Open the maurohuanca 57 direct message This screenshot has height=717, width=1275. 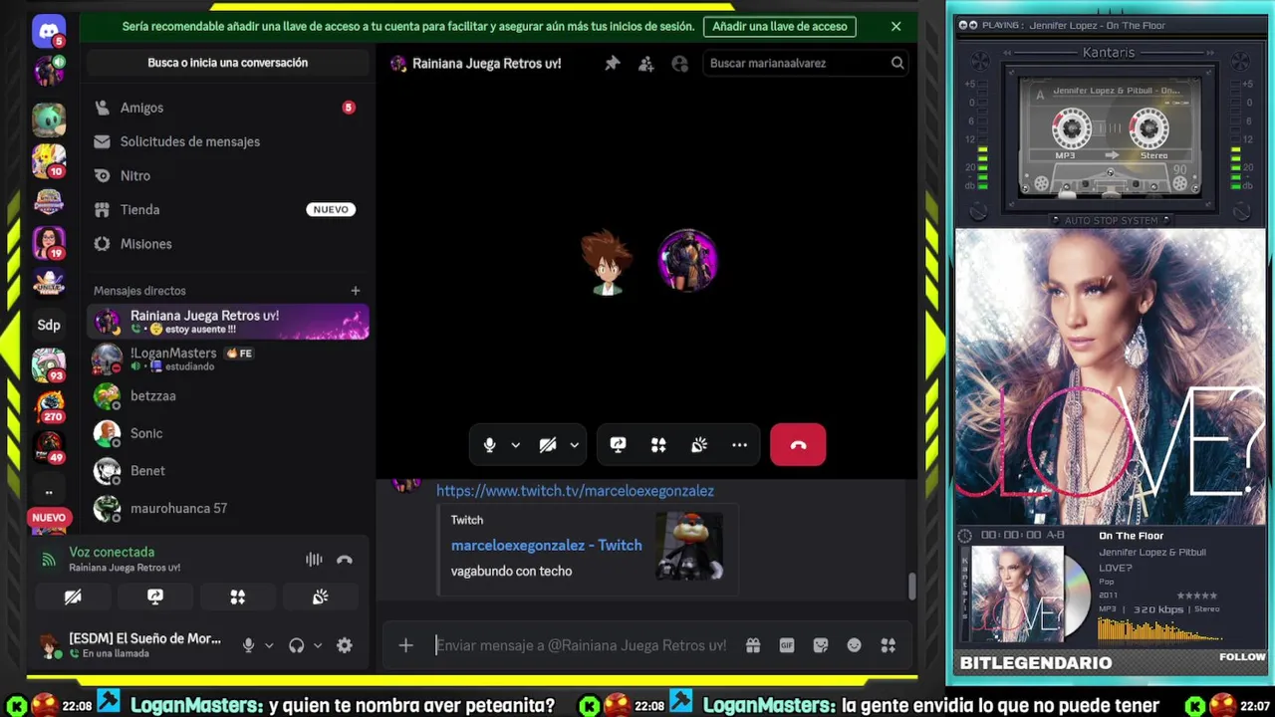[227, 508]
